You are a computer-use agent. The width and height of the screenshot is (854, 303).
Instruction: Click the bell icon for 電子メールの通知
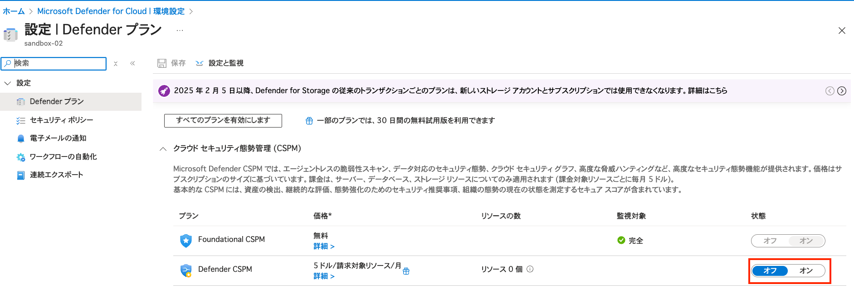20,138
